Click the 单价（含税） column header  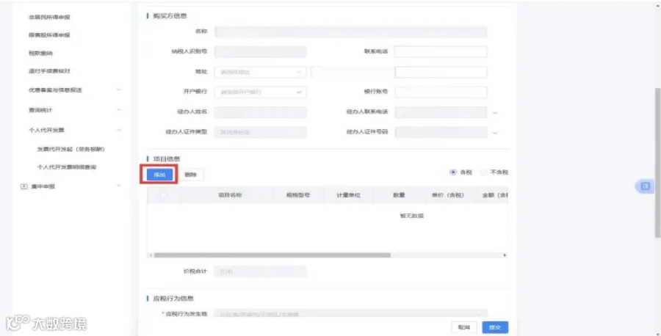pos(448,195)
